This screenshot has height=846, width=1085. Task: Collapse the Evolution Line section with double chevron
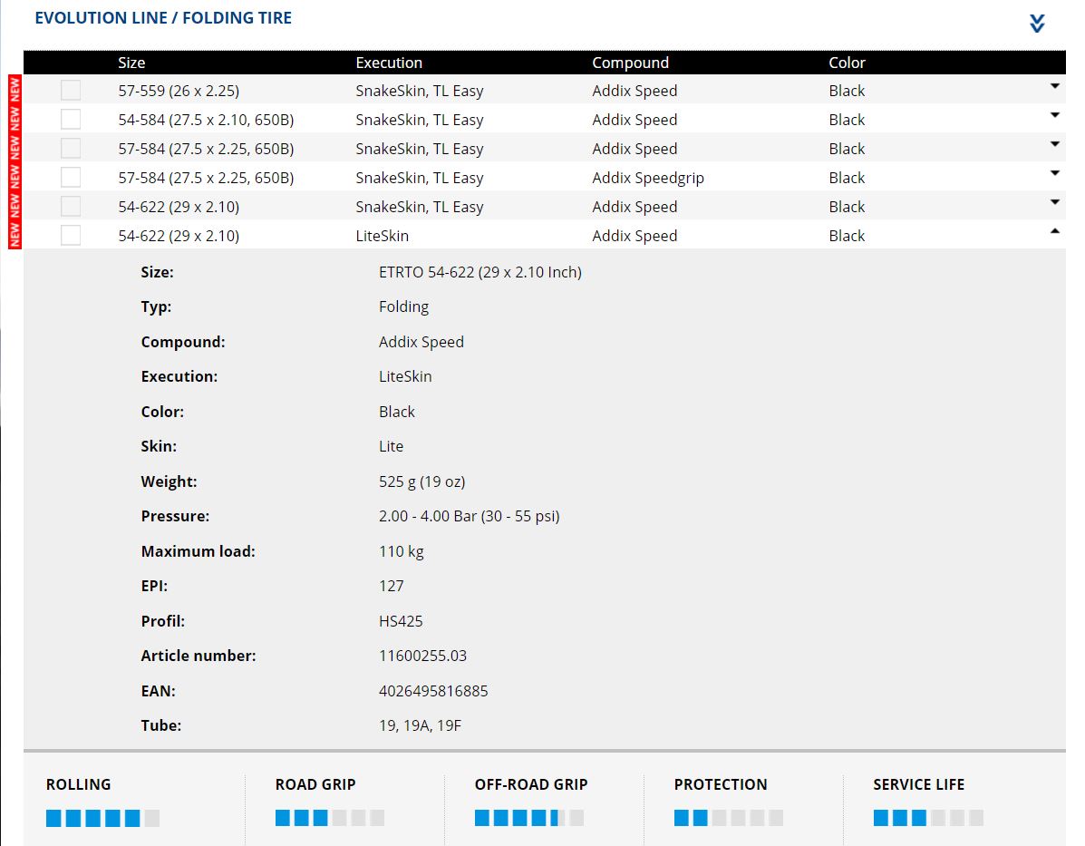1037,23
